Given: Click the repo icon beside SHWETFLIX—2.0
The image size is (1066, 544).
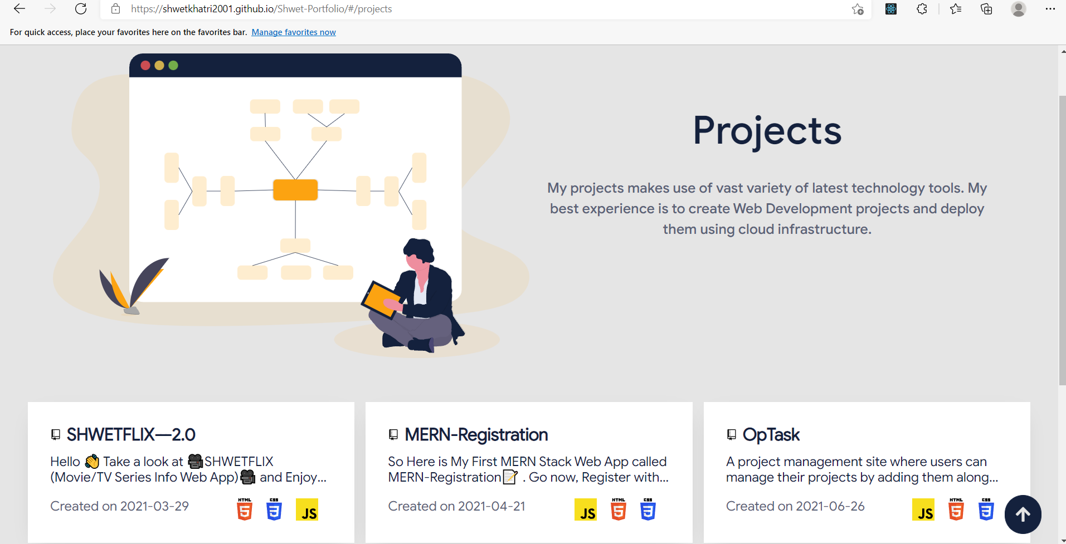Looking at the screenshot, I should coord(56,435).
